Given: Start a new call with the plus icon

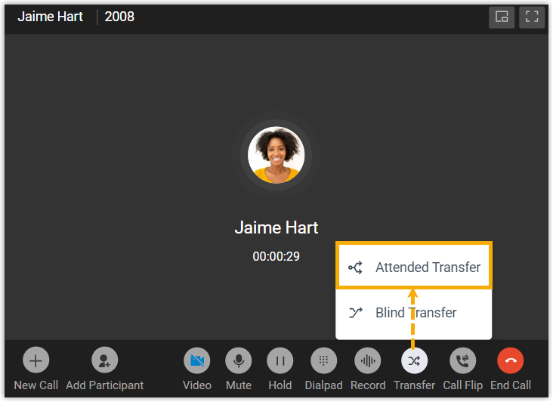Looking at the screenshot, I should [36, 360].
